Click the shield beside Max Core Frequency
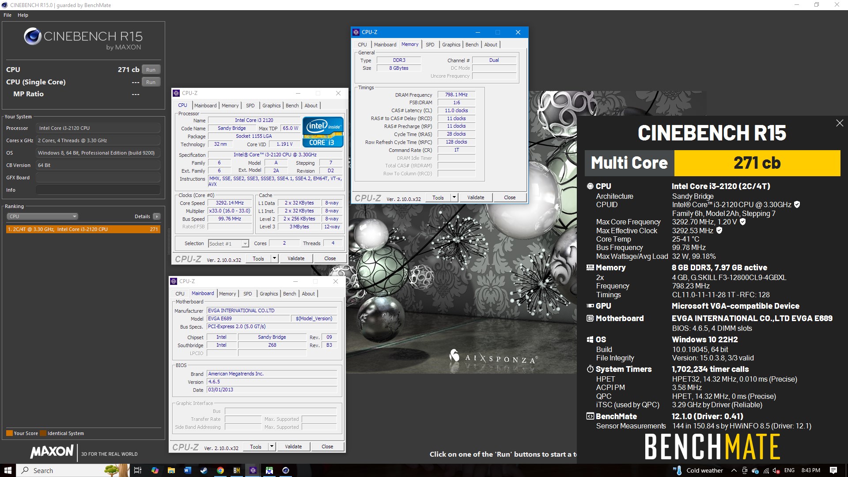Screen dimensions: 848x477 pos(742,222)
